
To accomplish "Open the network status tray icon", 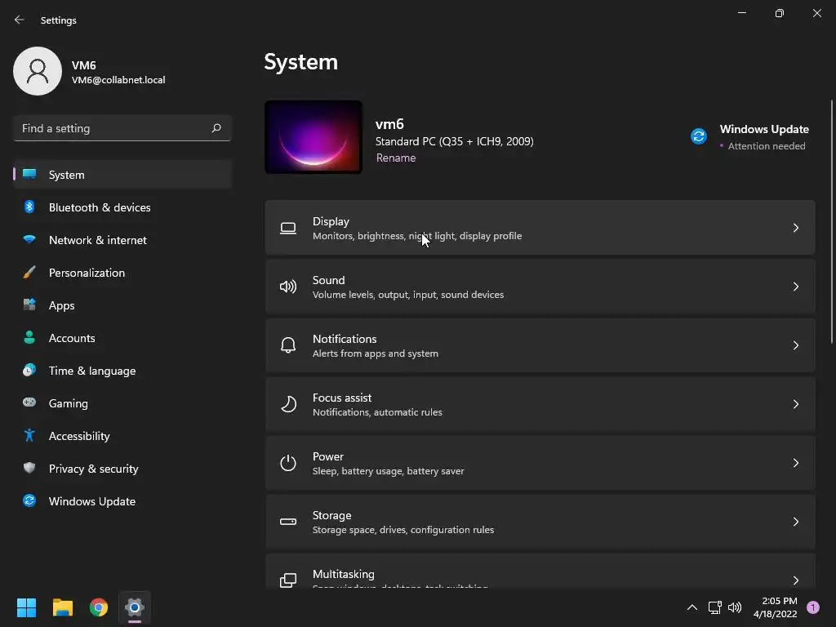I will tap(714, 607).
